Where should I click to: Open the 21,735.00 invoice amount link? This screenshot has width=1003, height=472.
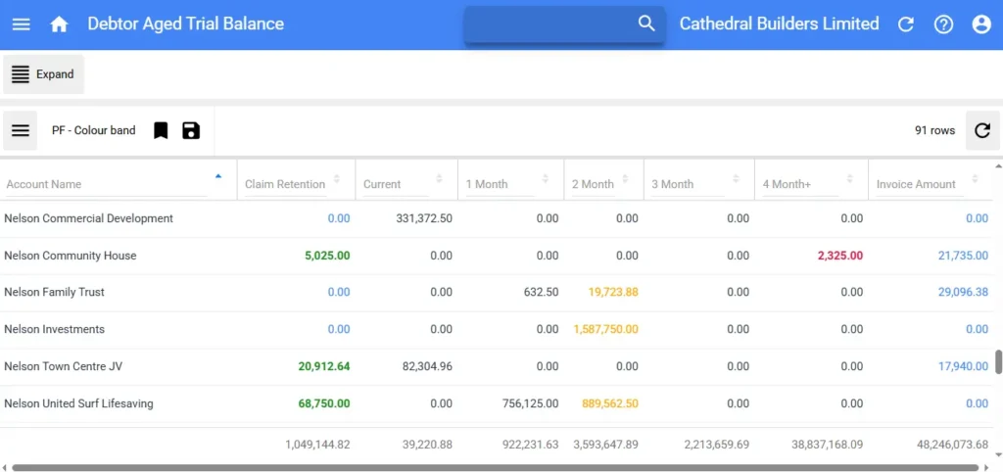pos(964,256)
